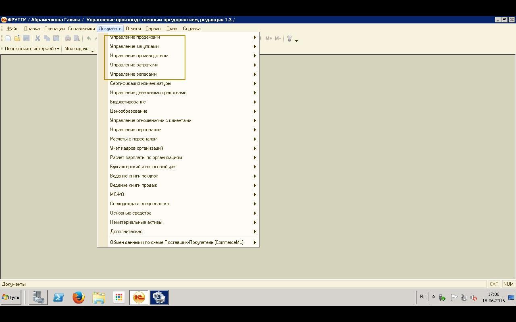516x322 pixels.
Task: Select Сертификация номенклатуры menu entry
Action: [x=178, y=83]
